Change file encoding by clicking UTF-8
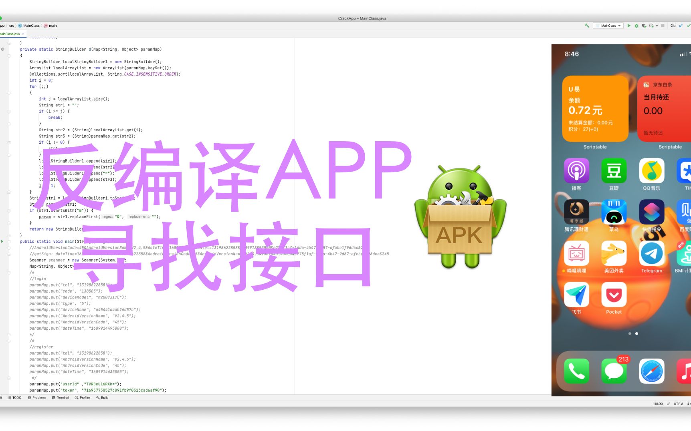This screenshot has height=431, width=691. tap(679, 403)
